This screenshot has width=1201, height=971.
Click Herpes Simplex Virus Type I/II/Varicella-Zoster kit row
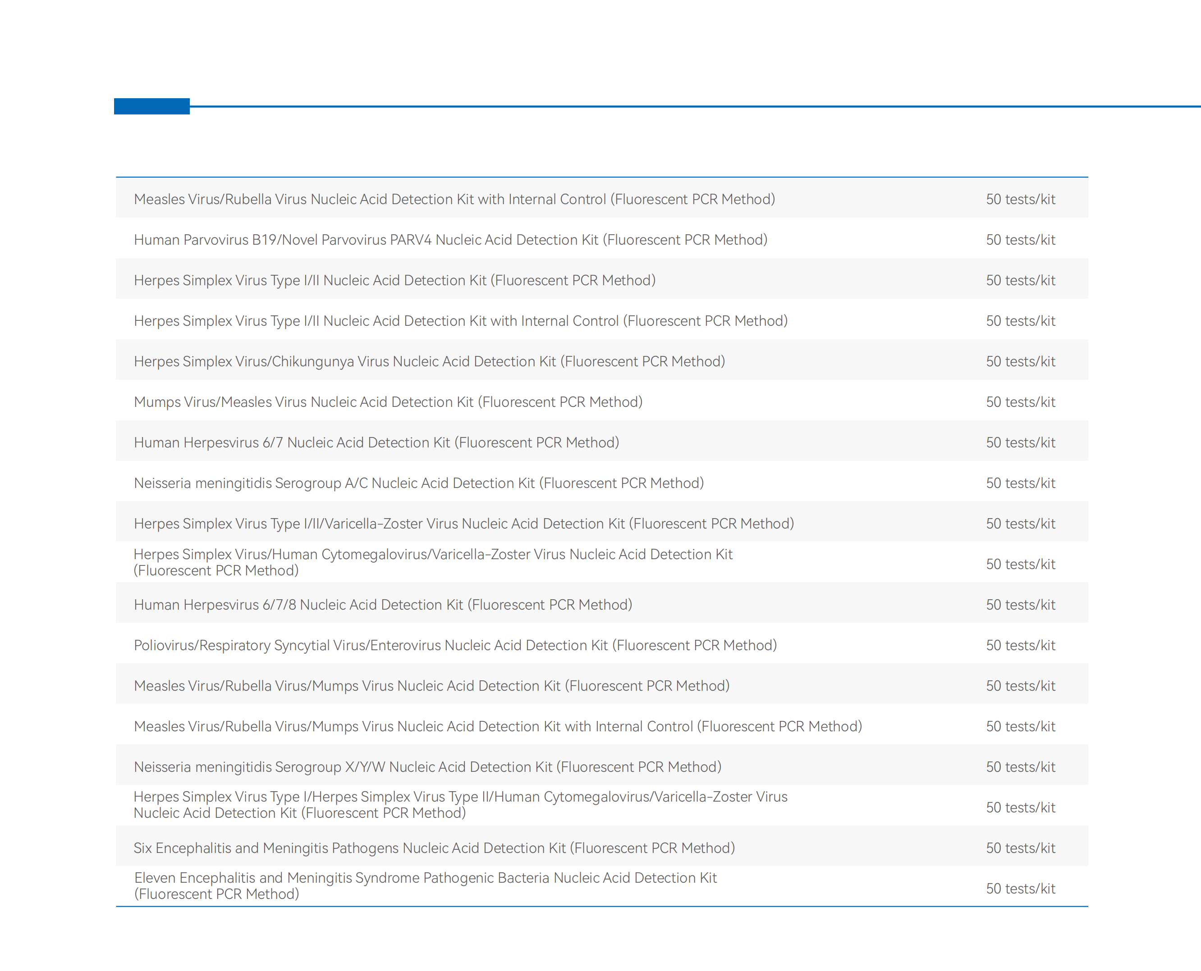click(601, 523)
